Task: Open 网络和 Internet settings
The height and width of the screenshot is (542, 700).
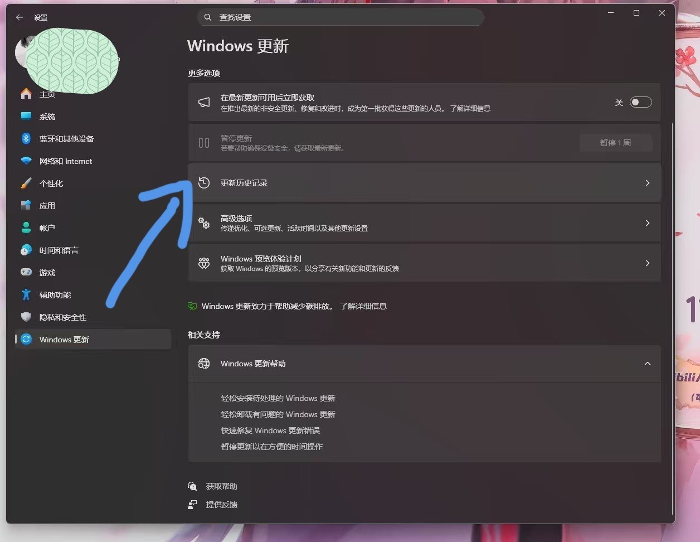Action: 93,161
